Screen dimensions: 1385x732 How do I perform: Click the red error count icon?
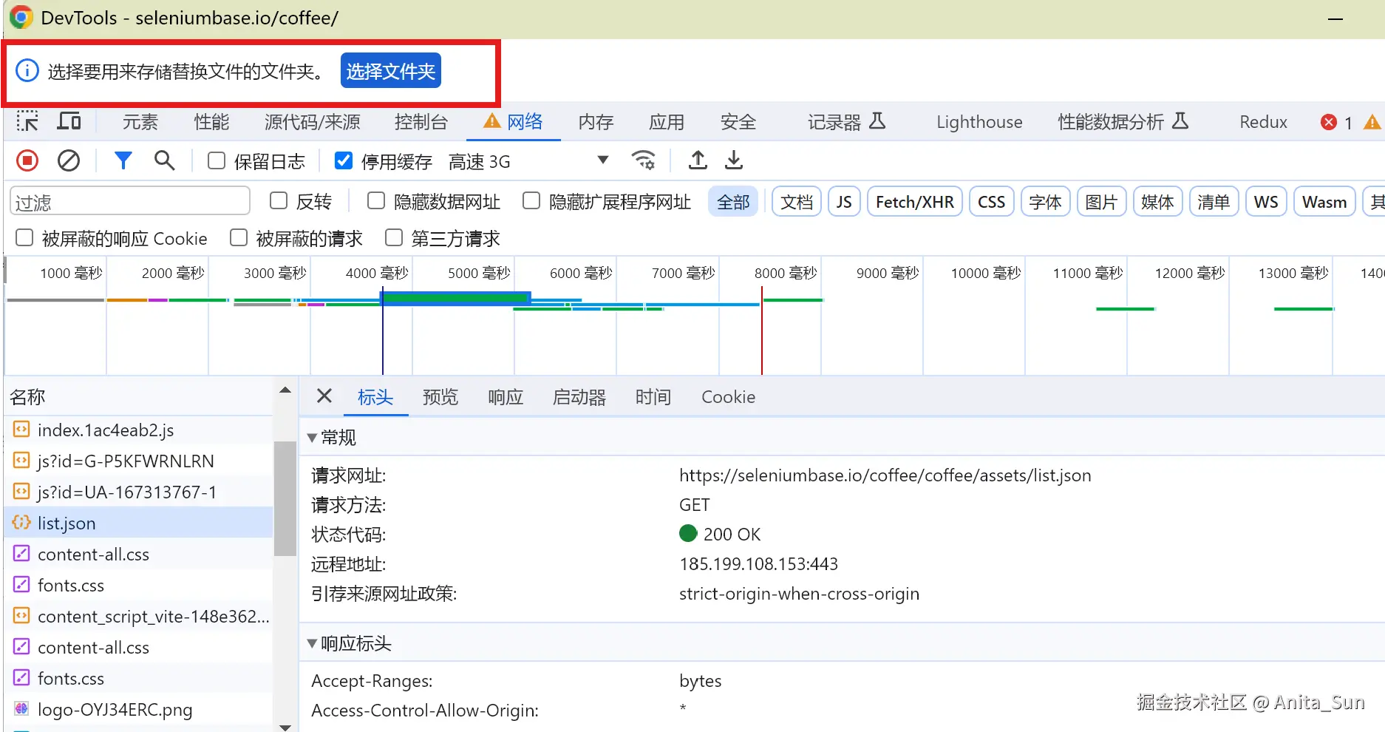1329,122
